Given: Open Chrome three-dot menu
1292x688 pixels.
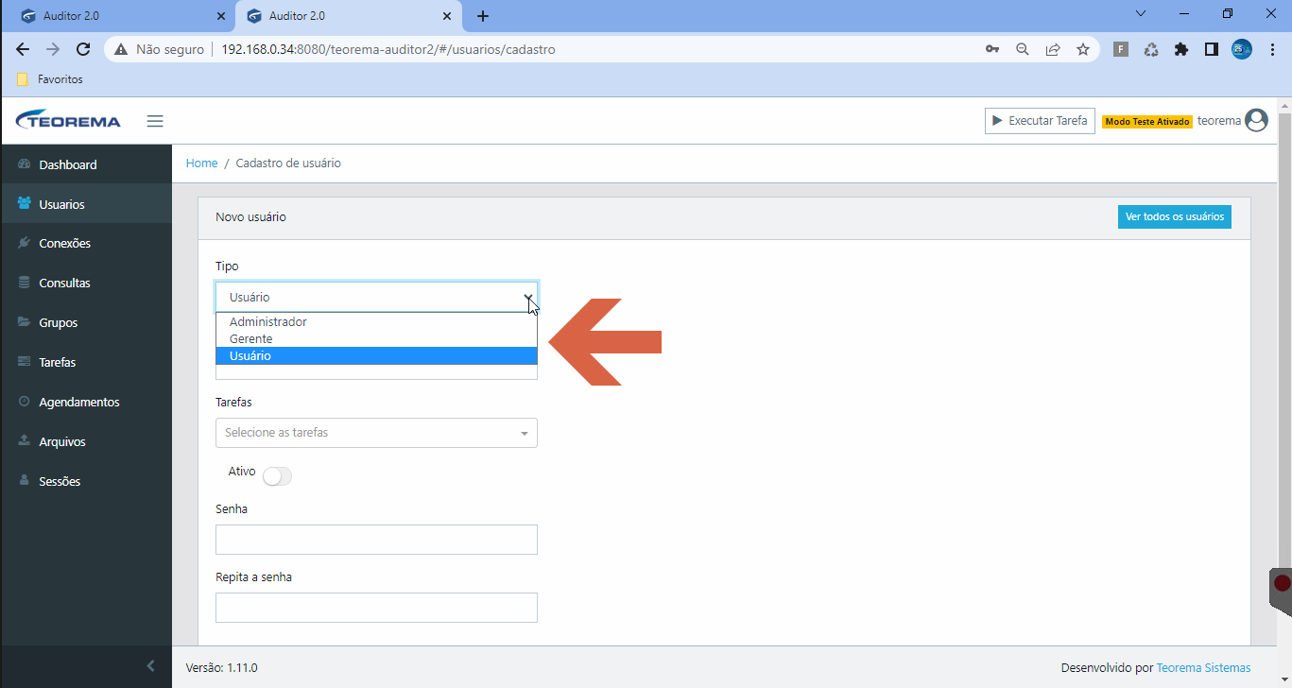Looking at the screenshot, I should coord(1272,49).
